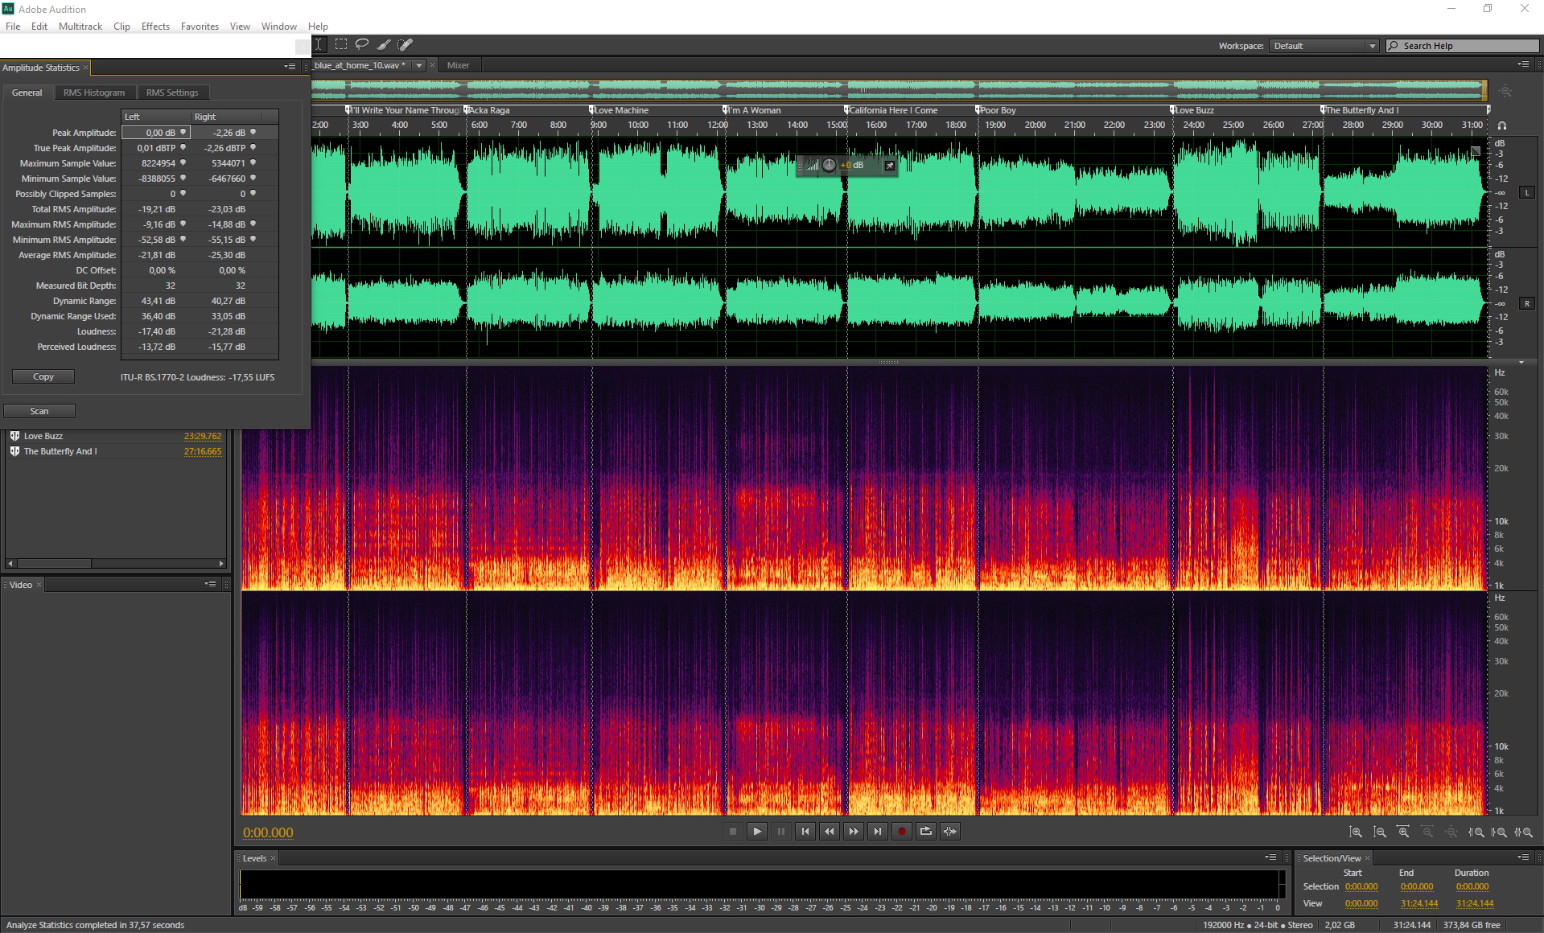Toggle the left channel L button
The image size is (1544, 933).
[1526, 193]
